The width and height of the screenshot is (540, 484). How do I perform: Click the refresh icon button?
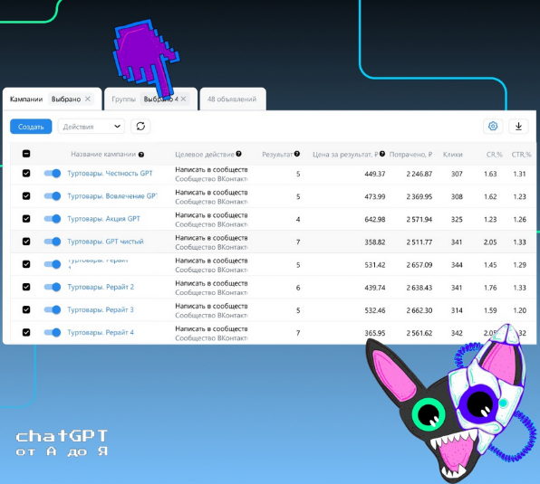pos(140,127)
